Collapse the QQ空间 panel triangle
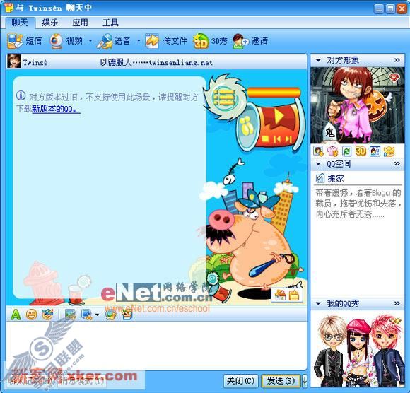 tap(318, 164)
